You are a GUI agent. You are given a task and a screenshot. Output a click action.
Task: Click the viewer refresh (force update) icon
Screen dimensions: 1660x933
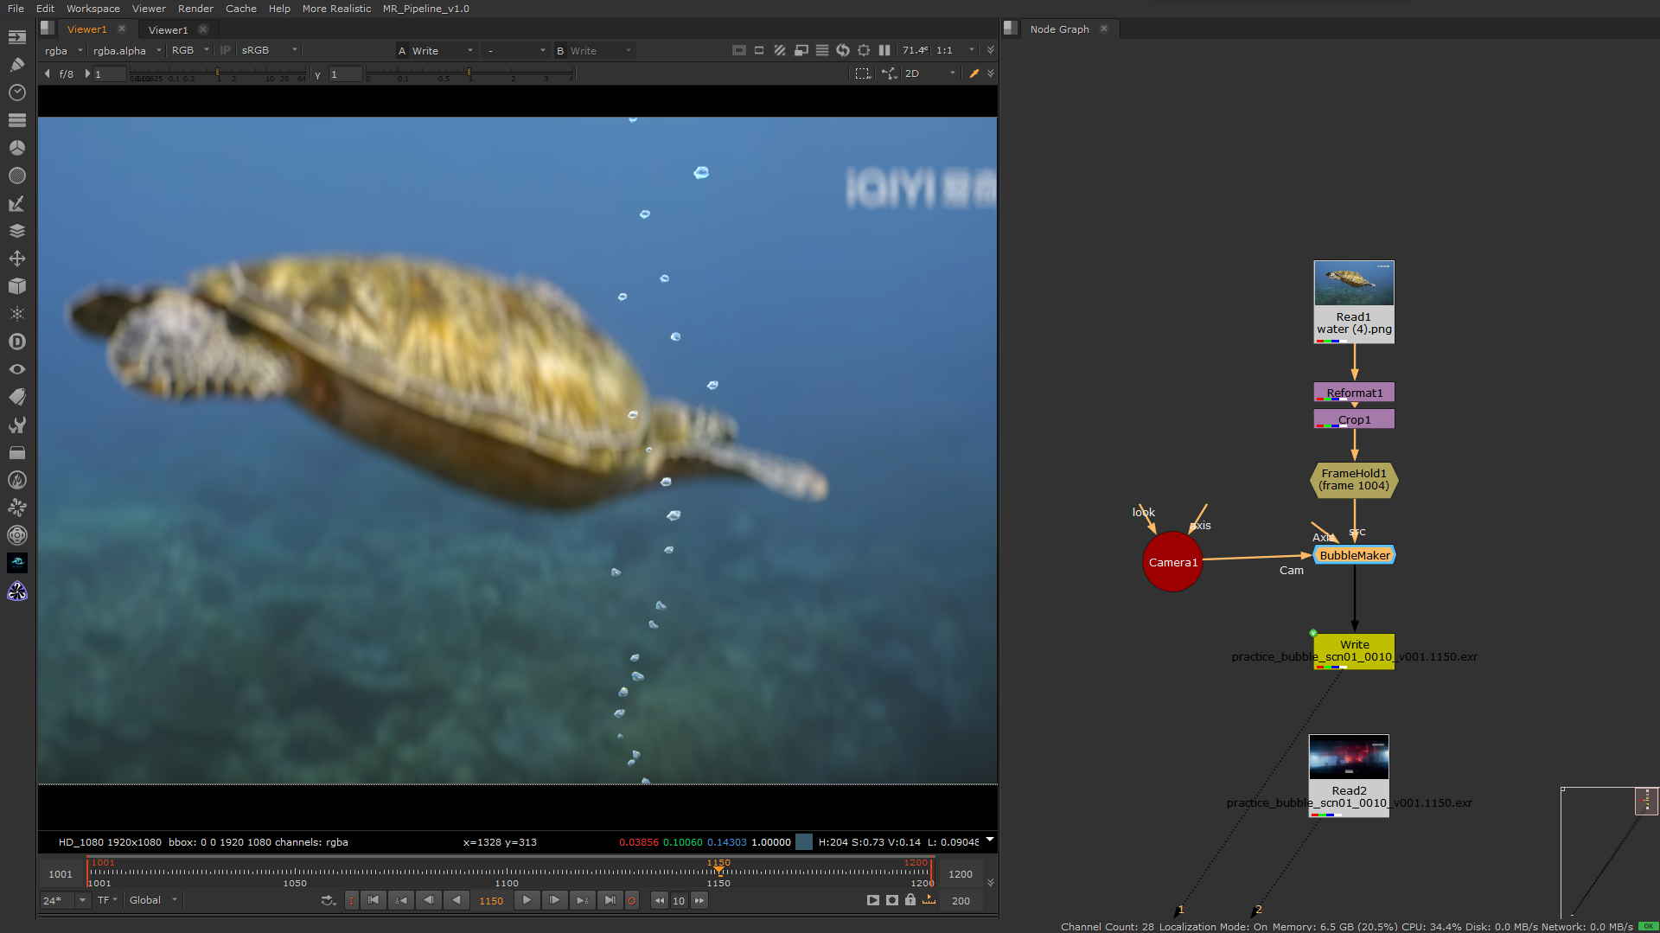pyautogui.click(x=842, y=51)
